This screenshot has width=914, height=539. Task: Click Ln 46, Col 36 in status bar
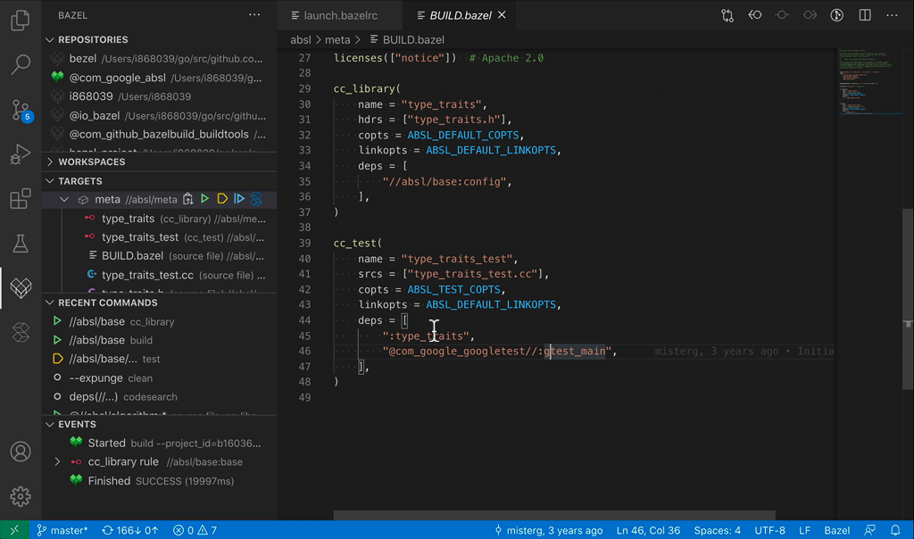click(x=648, y=530)
